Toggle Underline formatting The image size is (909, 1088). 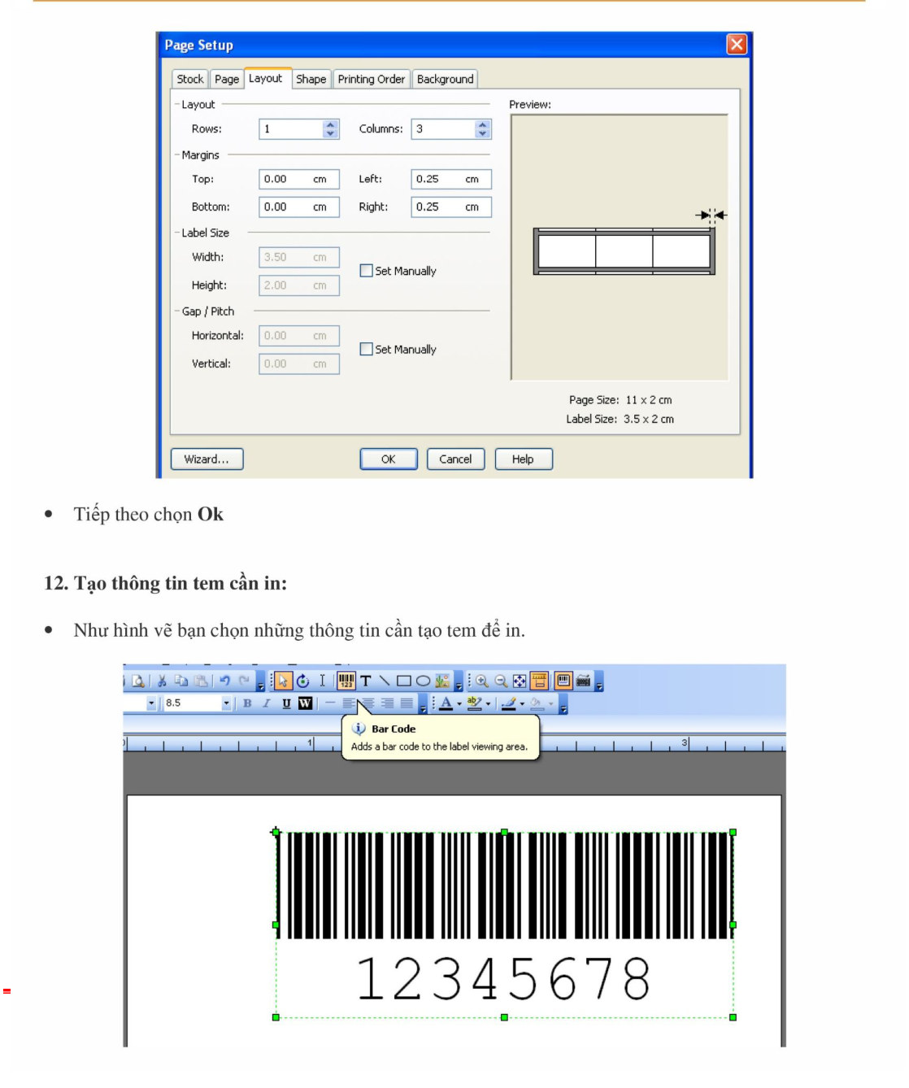pyautogui.click(x=286, y=703)
